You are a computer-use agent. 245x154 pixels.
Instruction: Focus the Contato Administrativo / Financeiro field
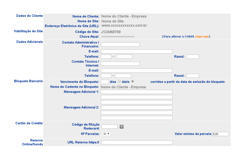(120, 45)
